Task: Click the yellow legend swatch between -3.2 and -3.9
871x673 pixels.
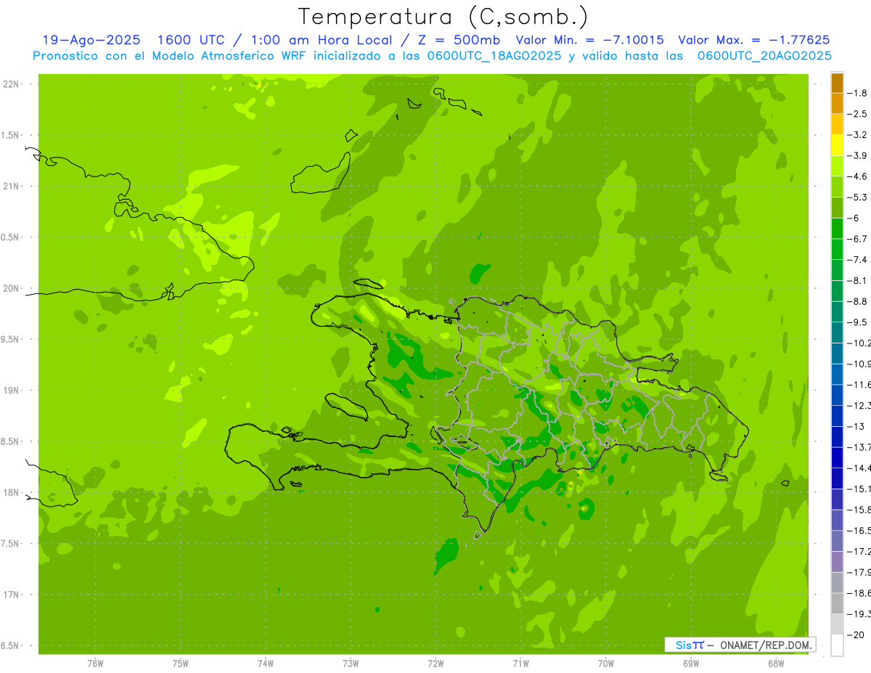Action: 837,145
